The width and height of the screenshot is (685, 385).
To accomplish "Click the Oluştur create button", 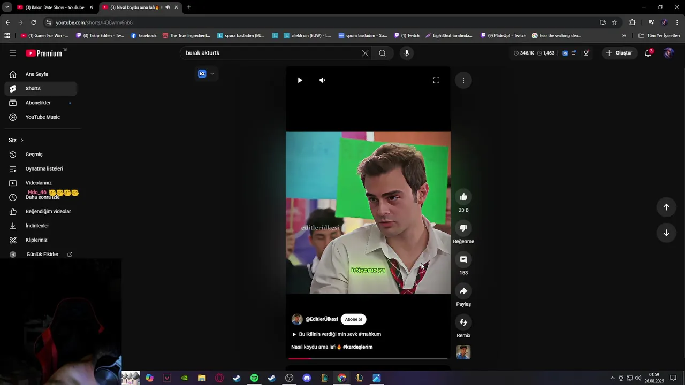I will pos(619,53).
